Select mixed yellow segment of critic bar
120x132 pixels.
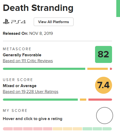coord(97,69)
